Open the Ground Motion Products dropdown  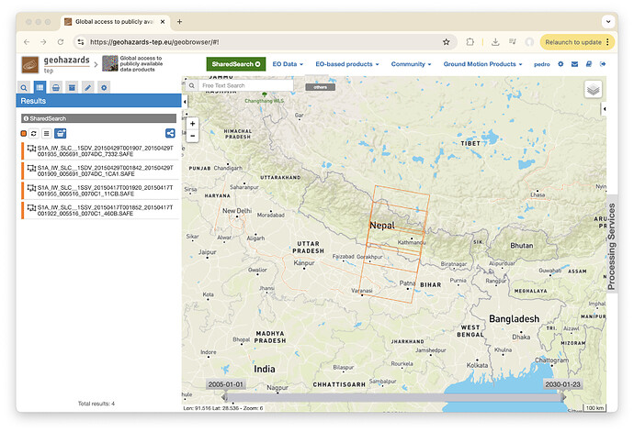tap(482, 64)
